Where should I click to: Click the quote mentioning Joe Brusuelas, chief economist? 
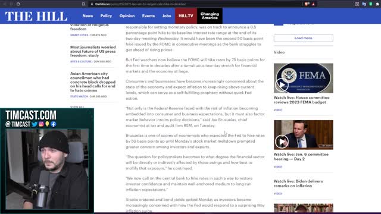(195, 117)
